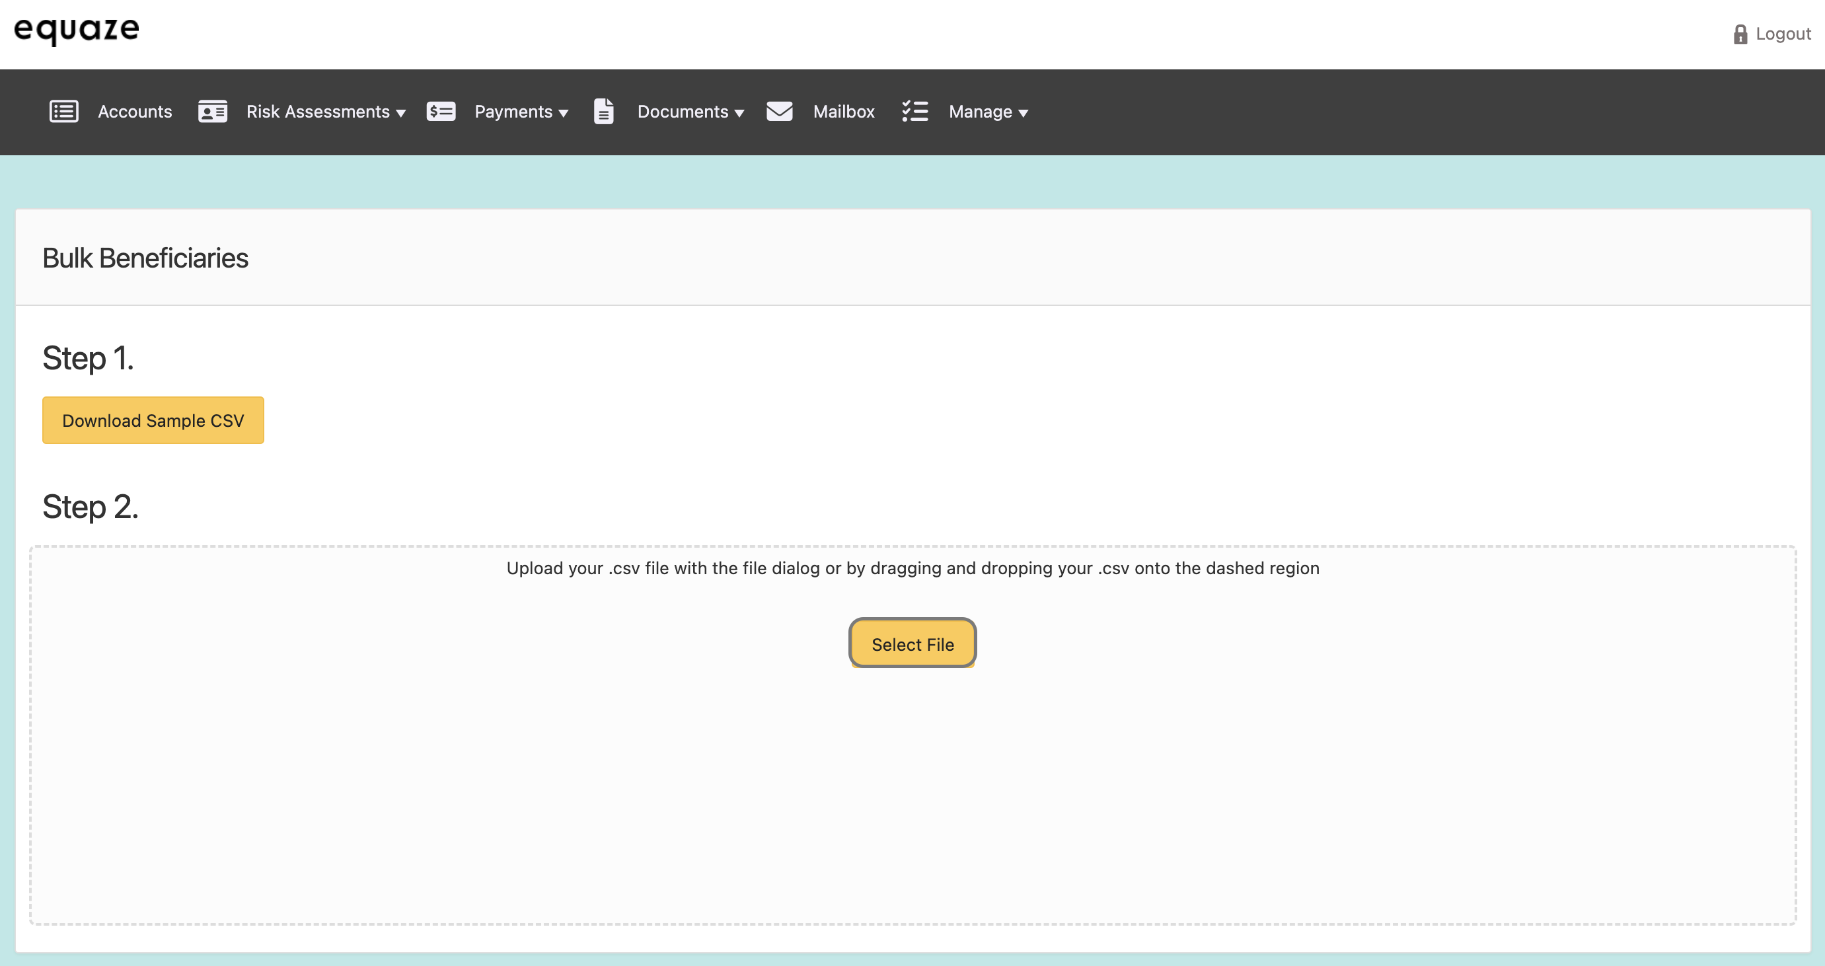Click the Logout padlock icon

pos(1740,34)
